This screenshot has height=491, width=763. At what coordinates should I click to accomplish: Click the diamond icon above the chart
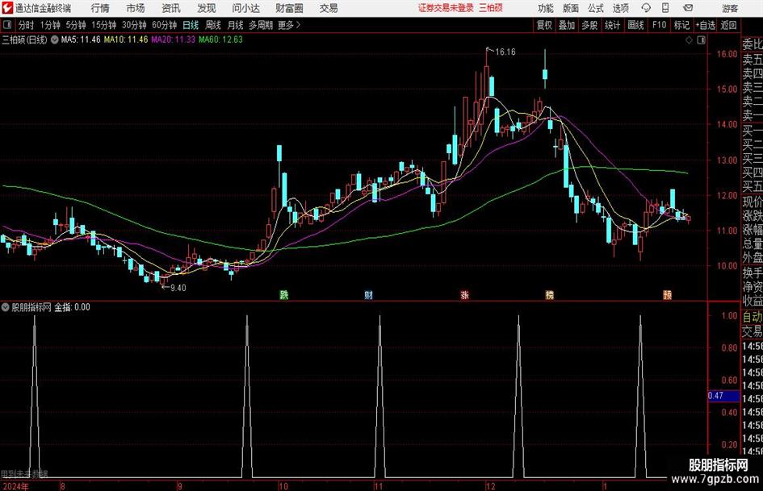689,40
